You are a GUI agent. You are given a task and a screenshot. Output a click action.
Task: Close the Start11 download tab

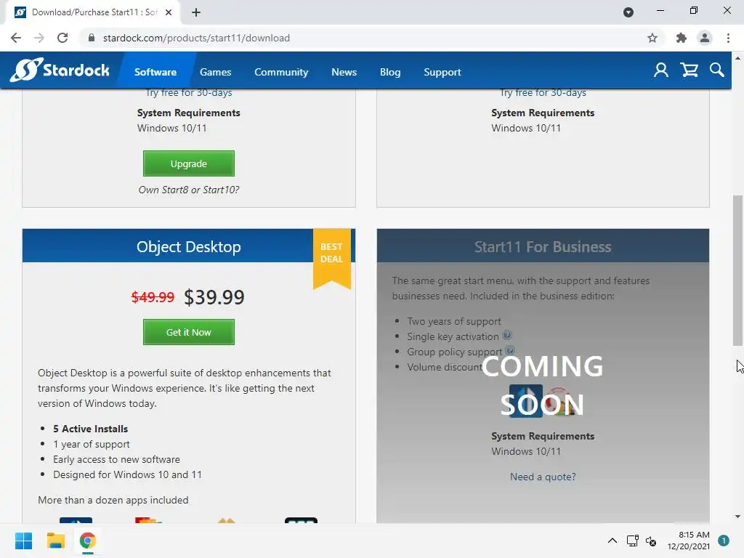pyautogui.click(x=169, y=12)
